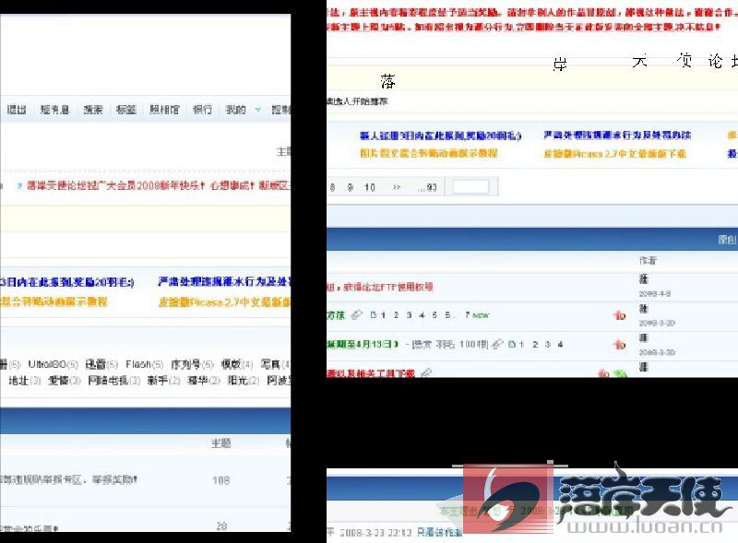Open the blue 严肃处理 link in right pane
This screenshot has width=738, height=543.
(617, 135)
